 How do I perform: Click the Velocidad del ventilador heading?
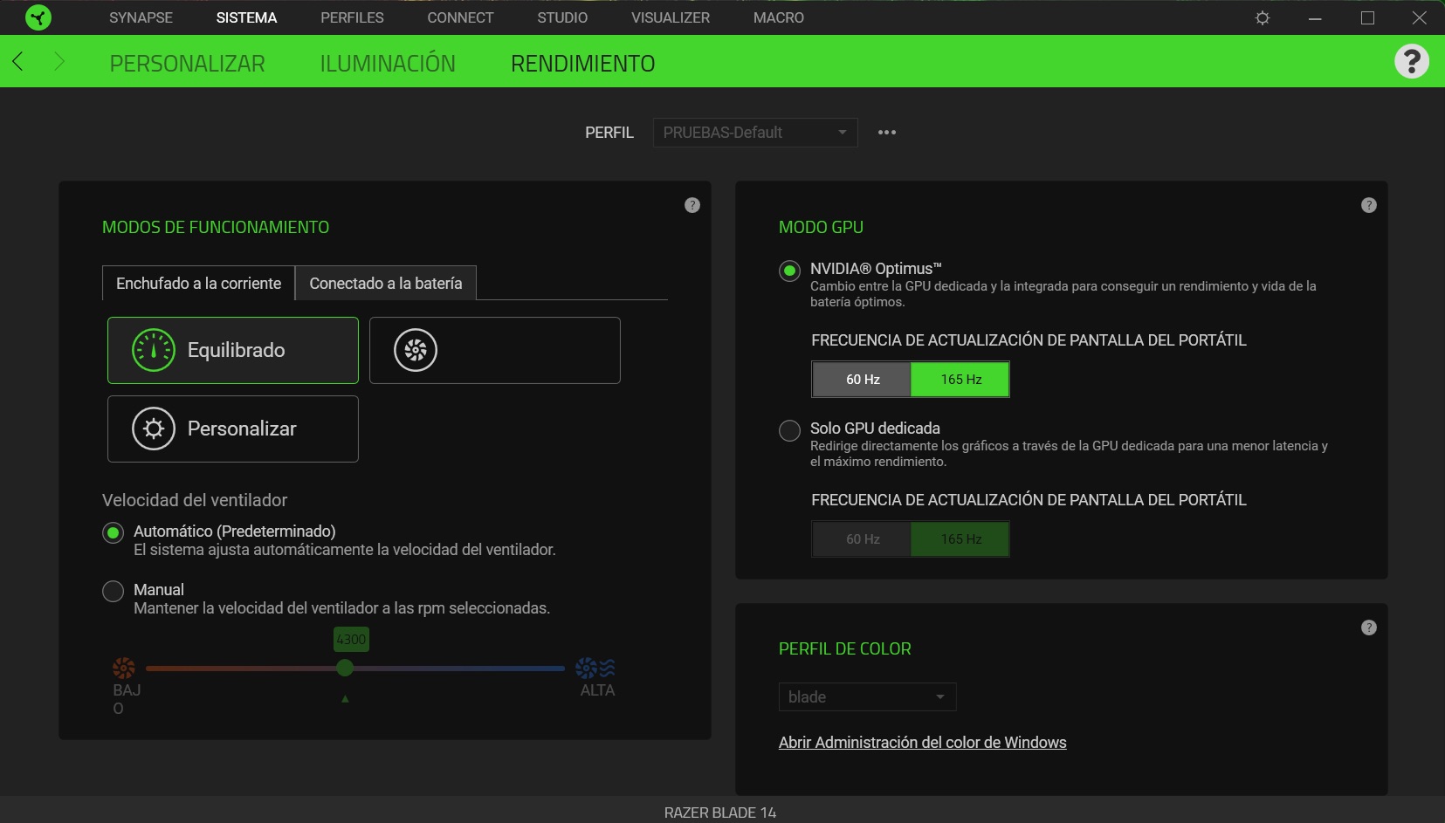[x=195, y=500]
